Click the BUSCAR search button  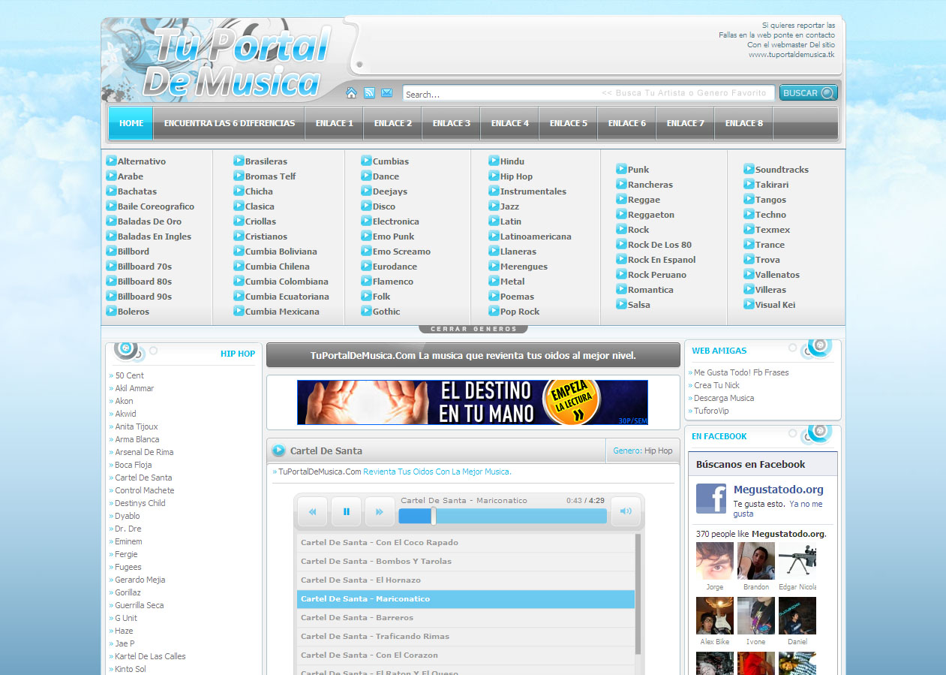coord(809,93)
